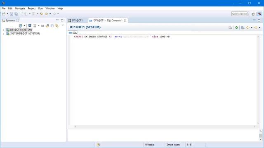The height and width of the screenshot is (148, 264).
Task: Maximize the editor area
Action: 259,20
